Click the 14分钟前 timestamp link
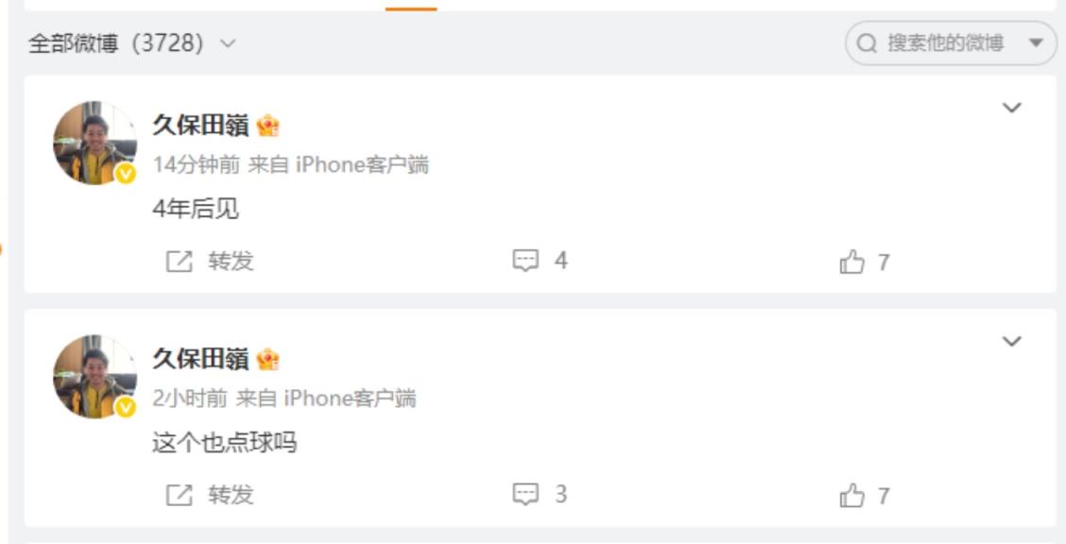The height and width of the screenshot is (544, 1066). tap(196, 165)
